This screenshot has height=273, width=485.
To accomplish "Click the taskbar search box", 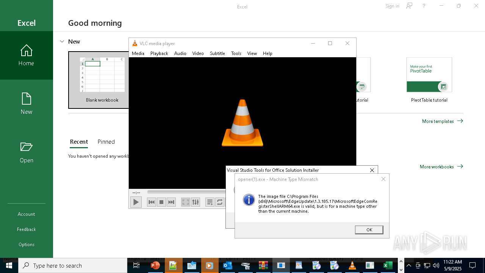I will click(x=73, y=265).
